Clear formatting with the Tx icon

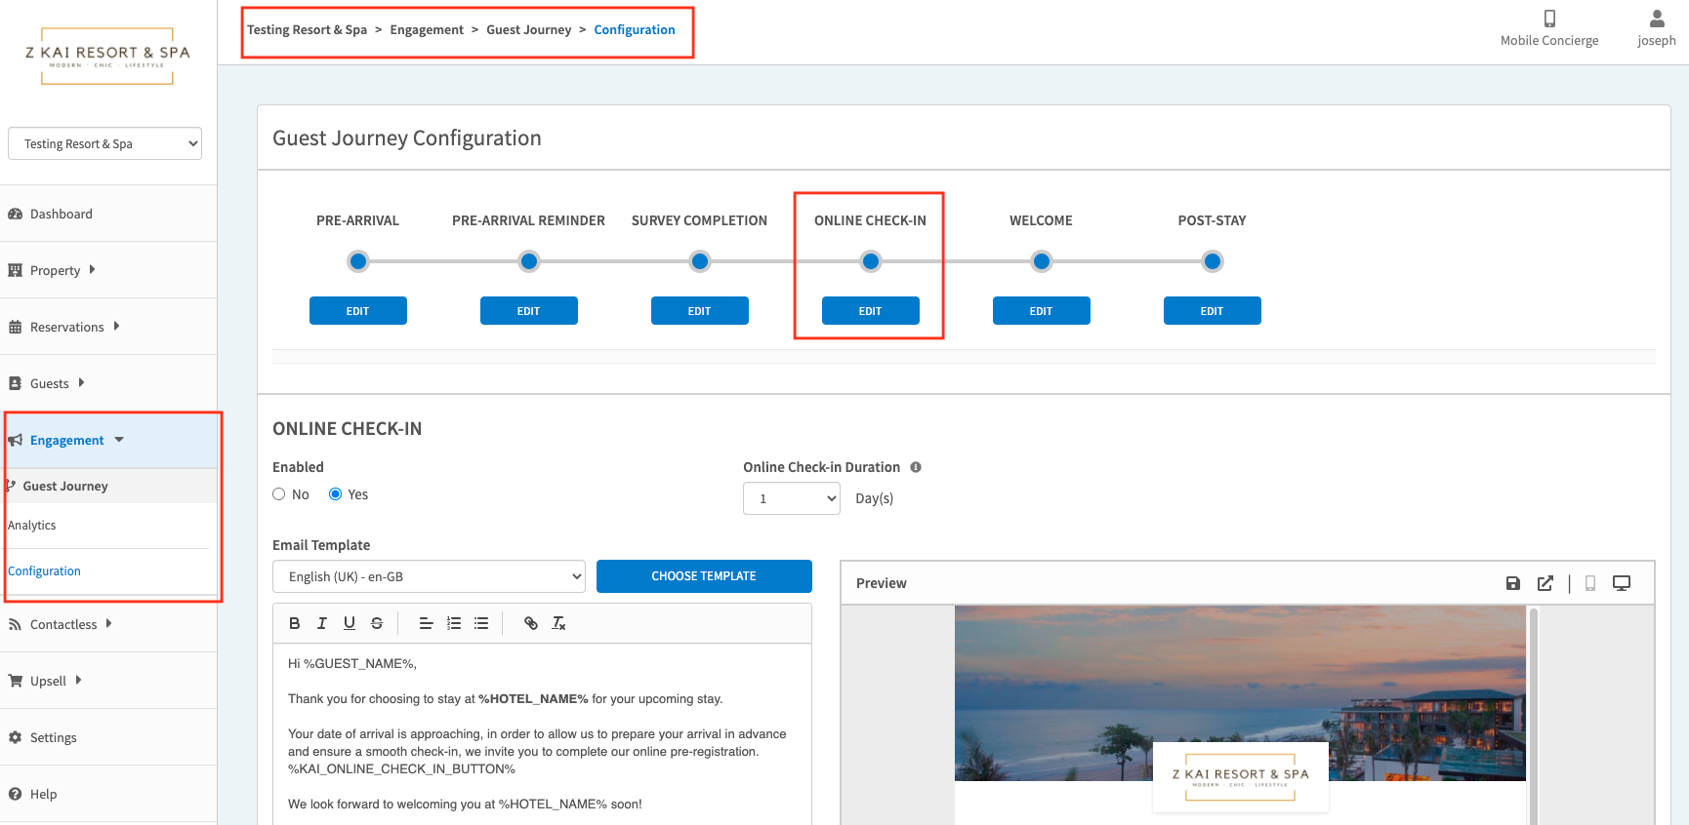(558, 623)
